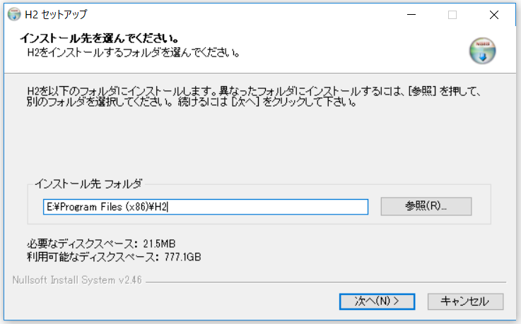
Task: Click the subtitle H2をインストールするフォルダを選んでください。
Action: pos(133,52)
